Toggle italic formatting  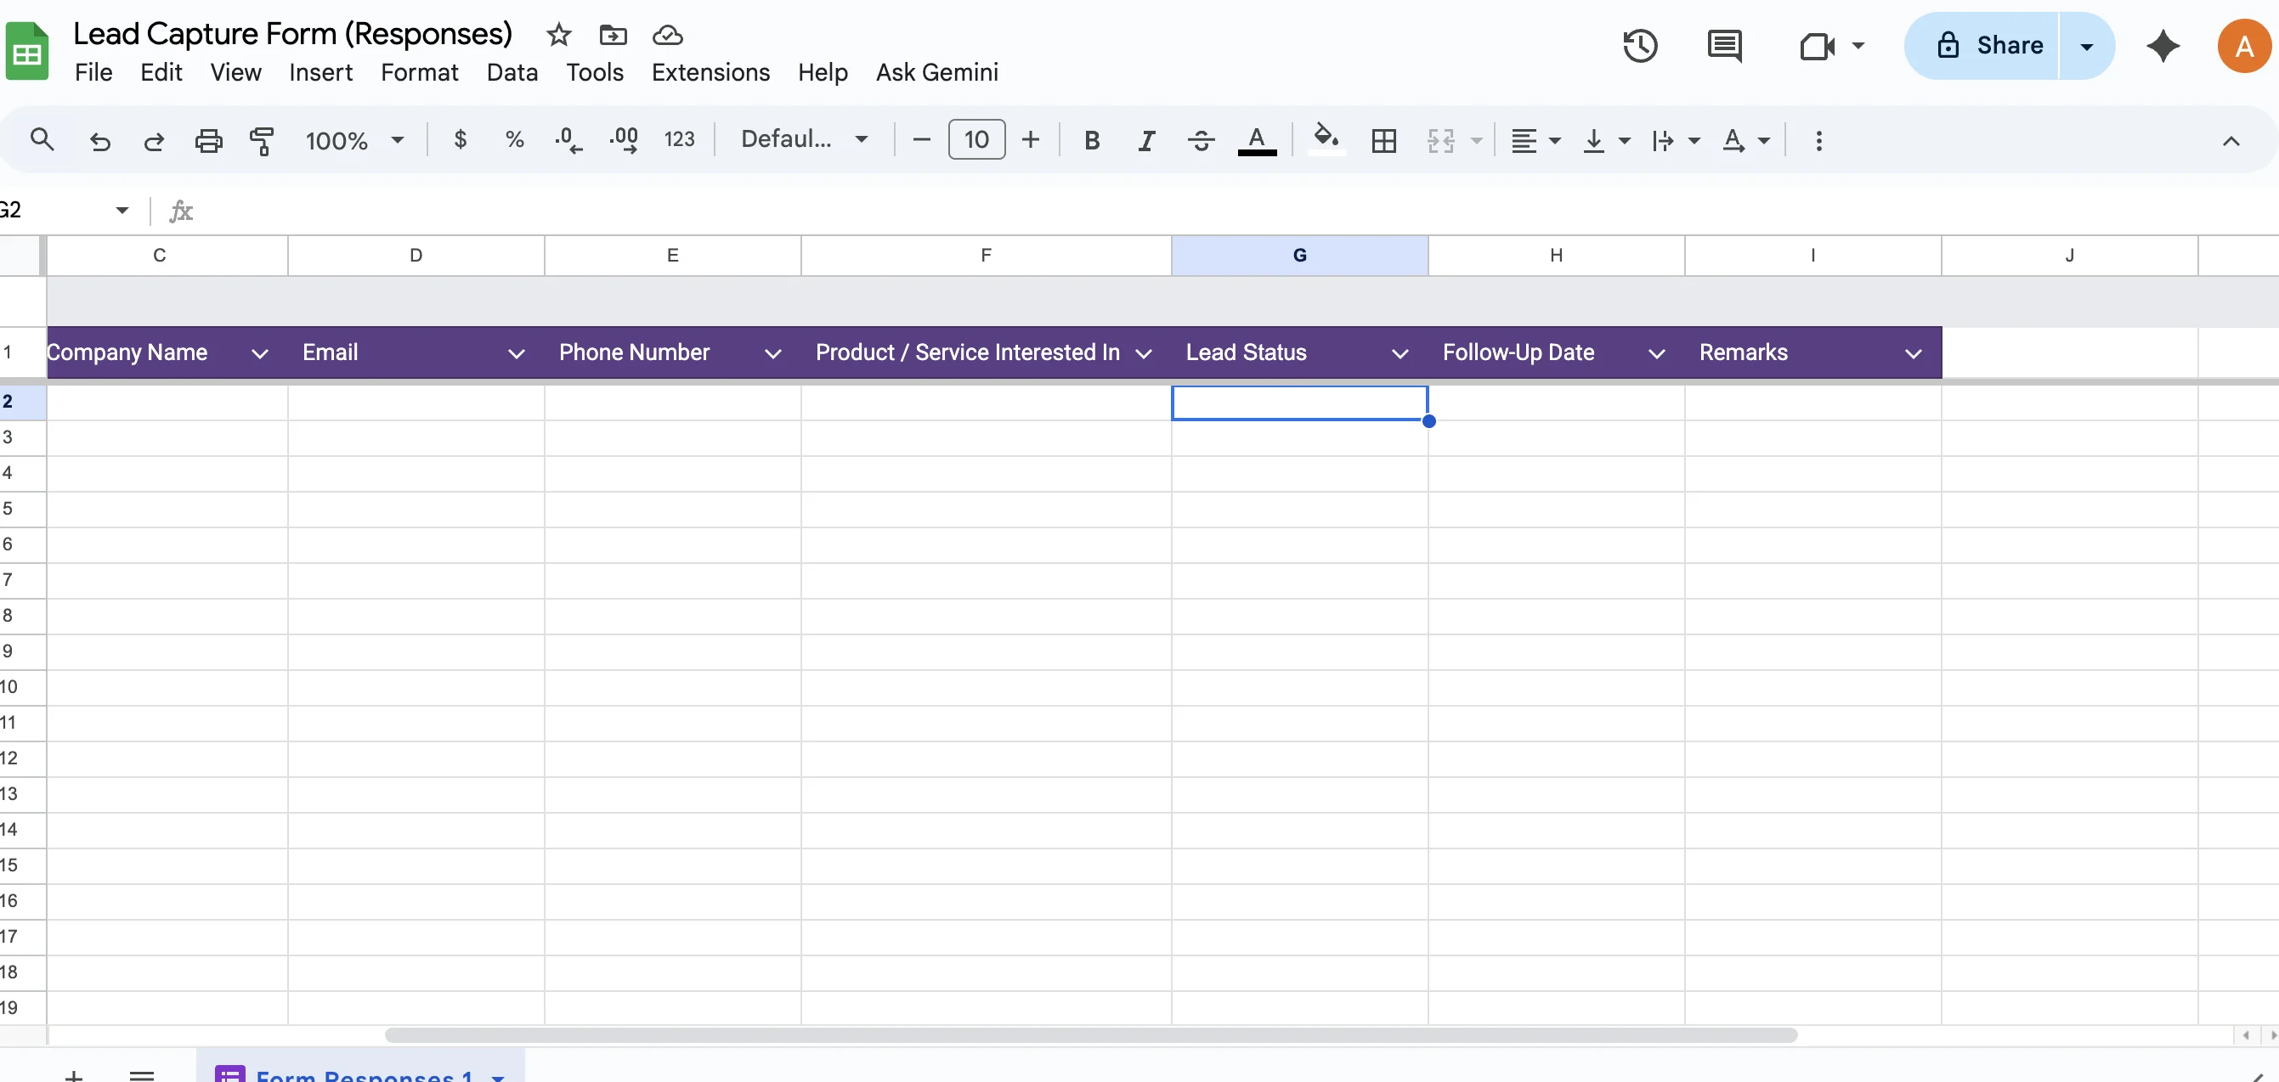pos(1145,139)
